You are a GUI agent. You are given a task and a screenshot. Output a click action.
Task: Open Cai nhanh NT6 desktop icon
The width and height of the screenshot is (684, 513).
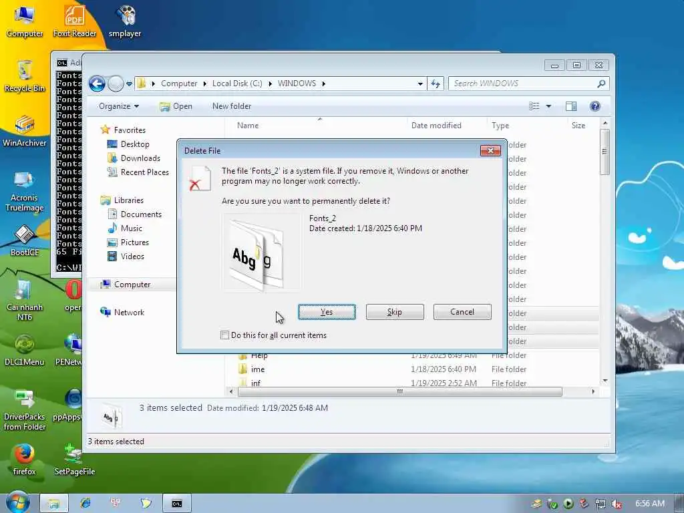click(x=25, y=301)
